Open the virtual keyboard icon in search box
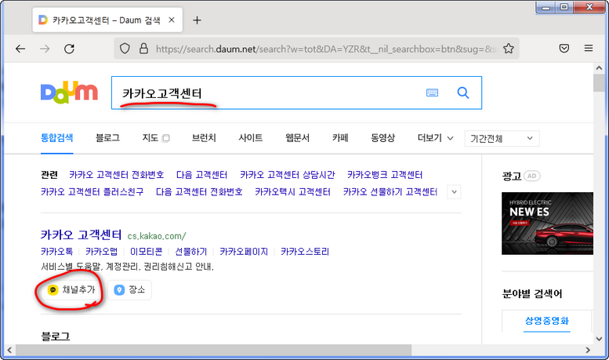Viewport: 609px width, 360px height. (432, 93)
